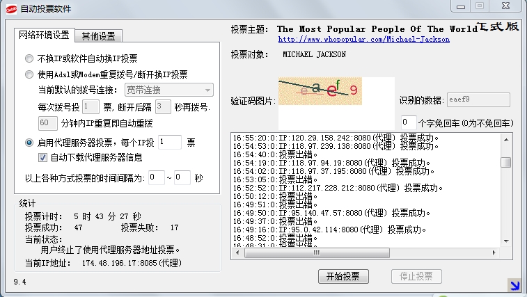Screen dimensions: 527x297
Task: Uncheck 自动下载代理服务器信息 checkbox
Action: coord(43,158)
